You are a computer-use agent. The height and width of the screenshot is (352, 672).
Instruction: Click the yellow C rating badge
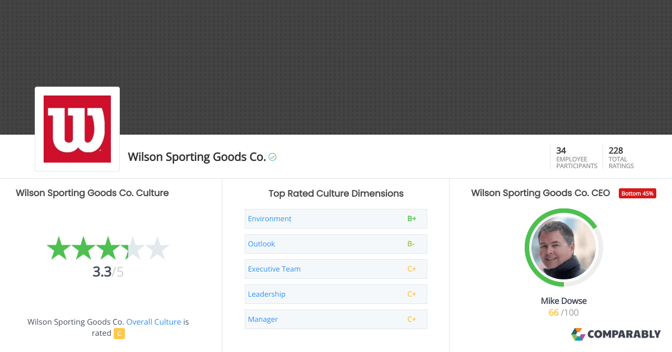(x=119, y=333)
